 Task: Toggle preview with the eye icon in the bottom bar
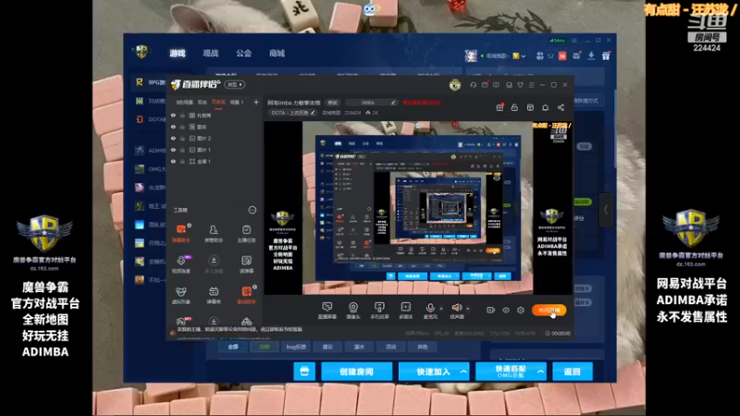pos(505,310)
